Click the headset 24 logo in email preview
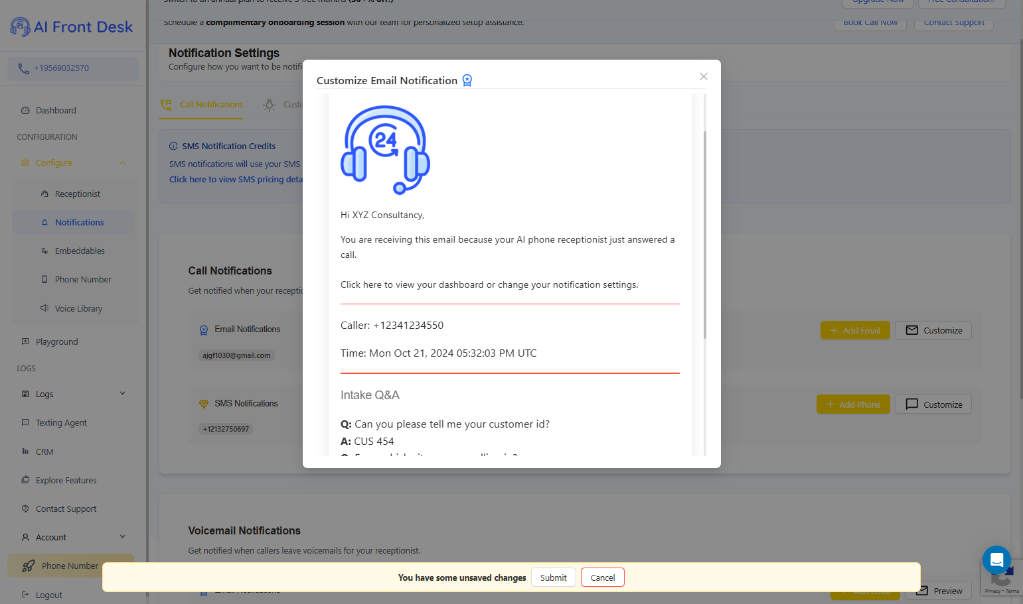 [385, 150]
